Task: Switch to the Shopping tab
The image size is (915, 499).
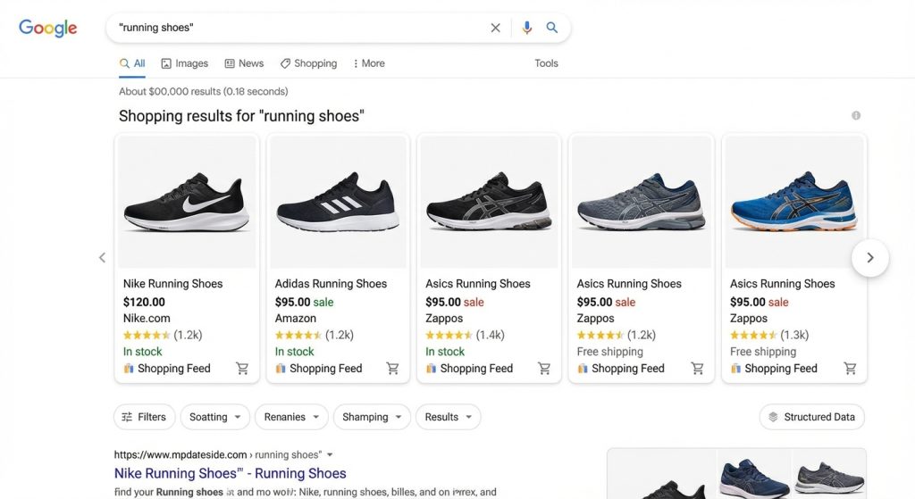Action: pos(308,63)
